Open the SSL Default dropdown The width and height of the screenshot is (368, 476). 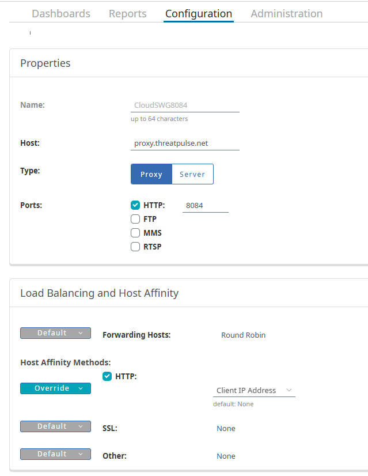click(55, 426)
